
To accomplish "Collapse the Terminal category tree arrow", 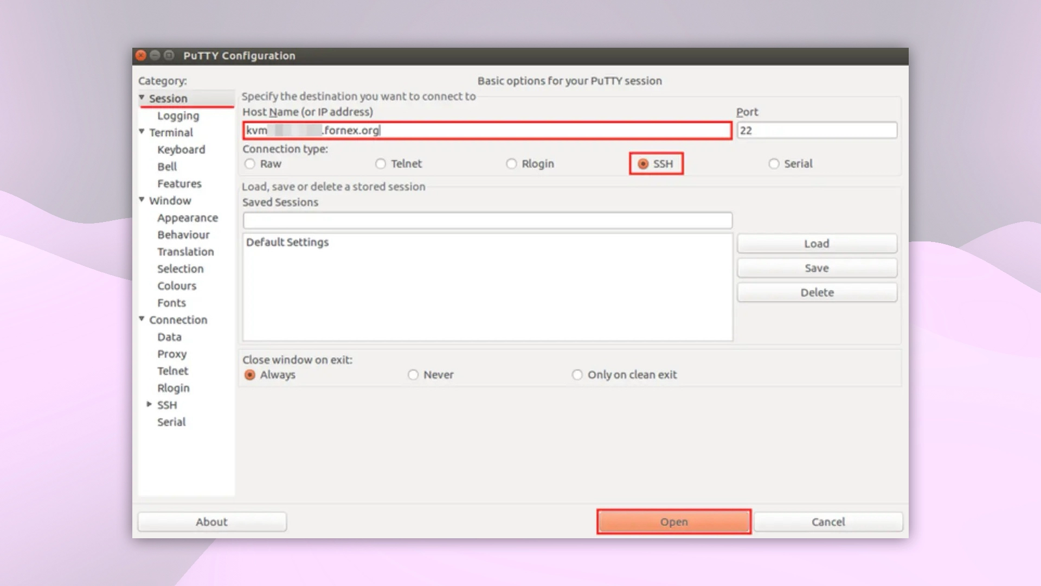I will click(x=142, y=132).
